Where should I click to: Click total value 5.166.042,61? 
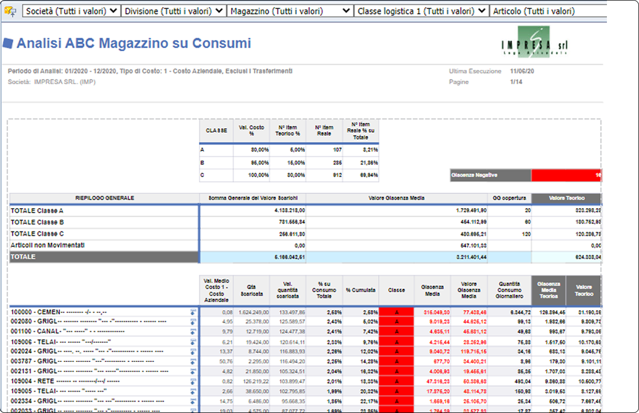point(289,258)
